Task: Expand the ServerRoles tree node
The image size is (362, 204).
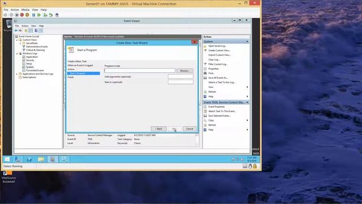Action: [20, 43]
